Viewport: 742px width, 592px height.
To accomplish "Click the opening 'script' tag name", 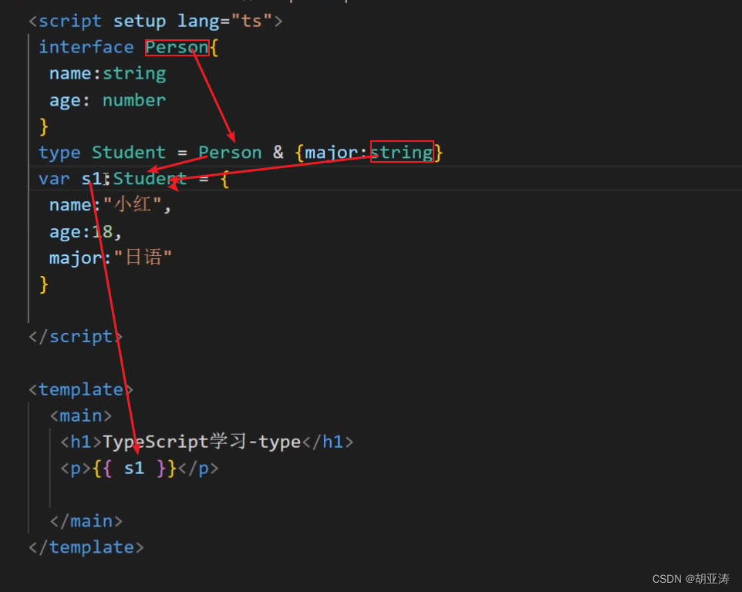I will tap(70, 22).
